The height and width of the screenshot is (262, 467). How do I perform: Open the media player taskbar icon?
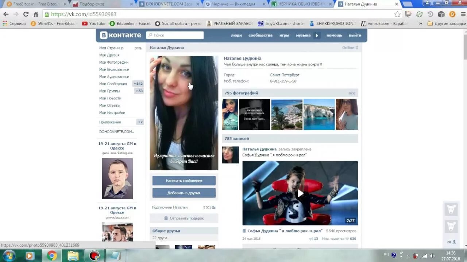[31, 256]
